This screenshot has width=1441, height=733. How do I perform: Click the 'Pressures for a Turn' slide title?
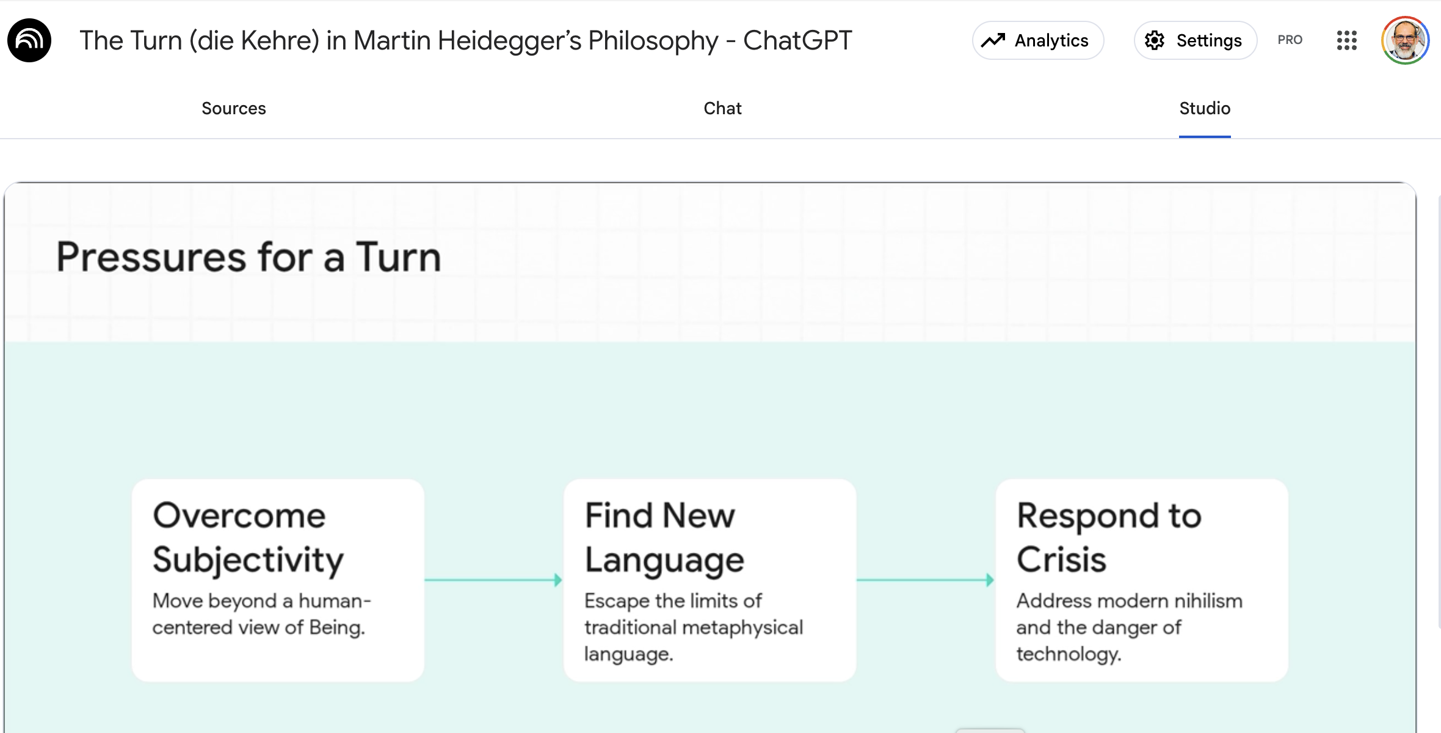[249, 257]
